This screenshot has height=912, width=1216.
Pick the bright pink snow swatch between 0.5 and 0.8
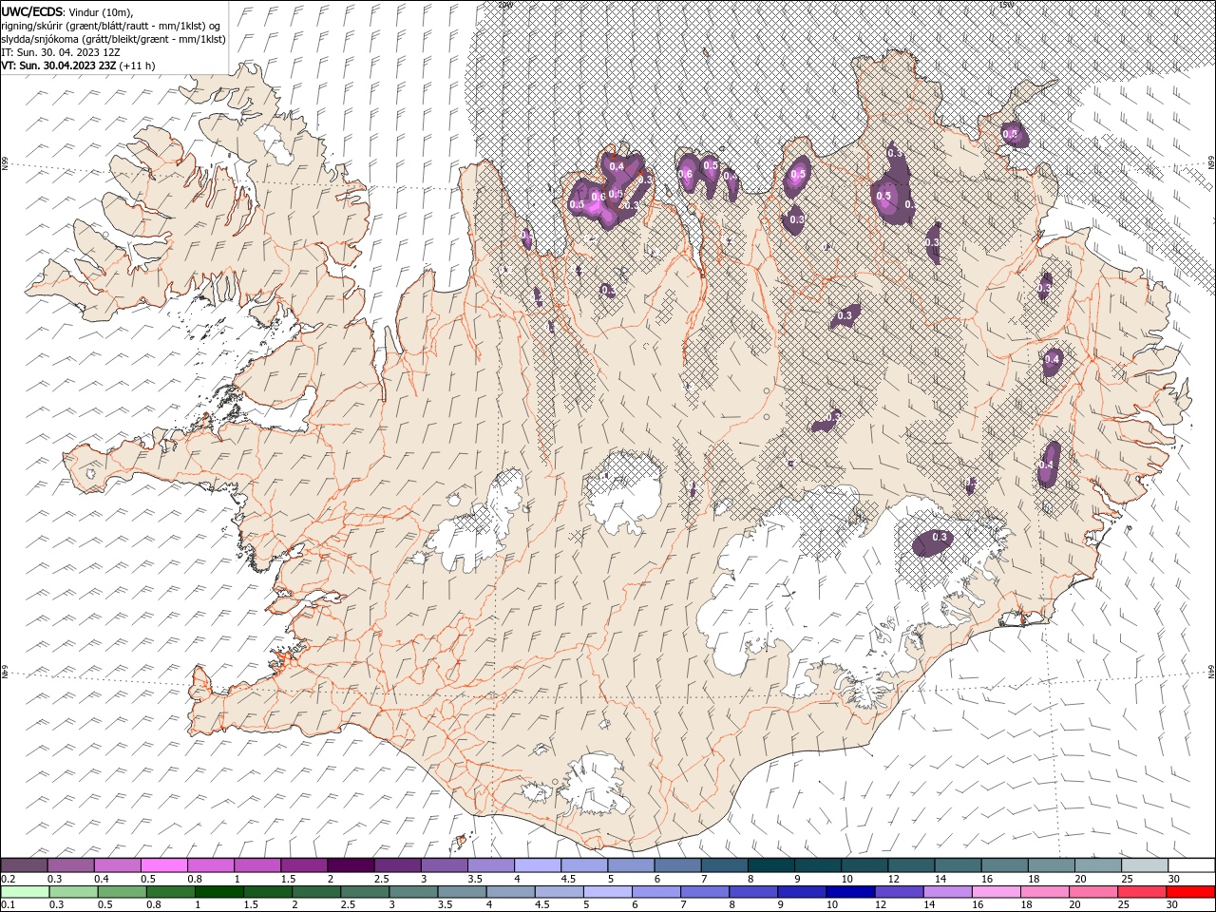164,865
